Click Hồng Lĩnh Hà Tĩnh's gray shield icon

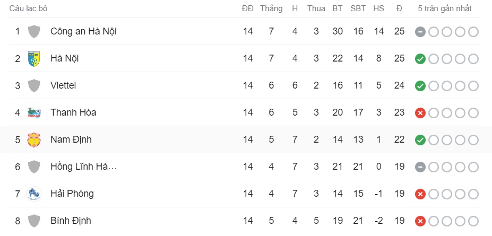coord(34,167)
